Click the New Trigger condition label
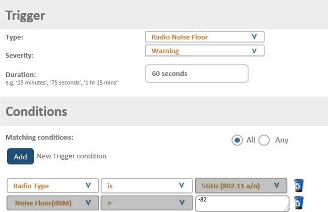The width and height of the screenshot is (328, 212). (71, 156)
